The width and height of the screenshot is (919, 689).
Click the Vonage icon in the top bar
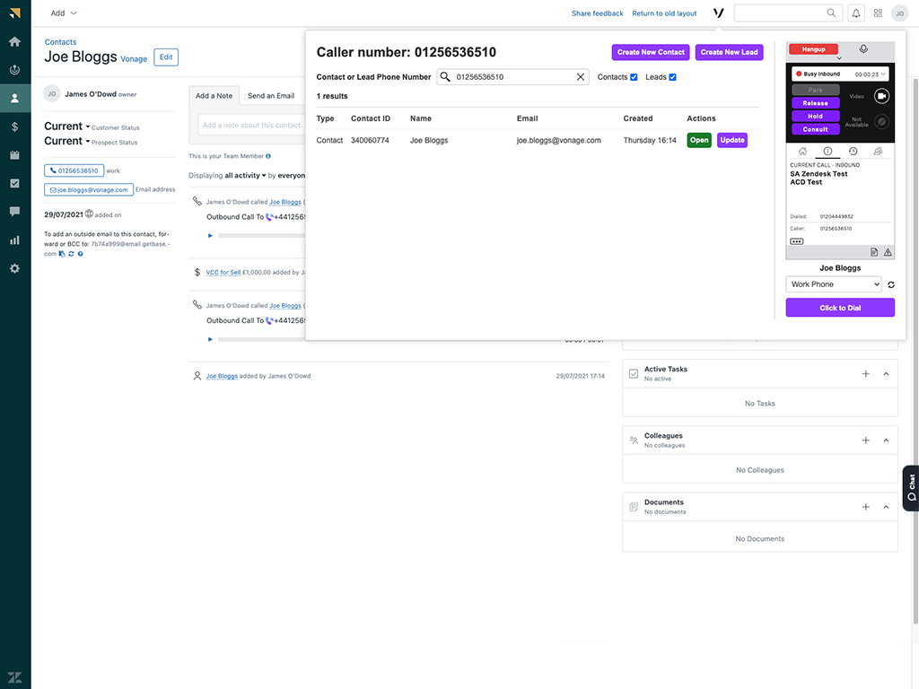(x=718, y=13)
